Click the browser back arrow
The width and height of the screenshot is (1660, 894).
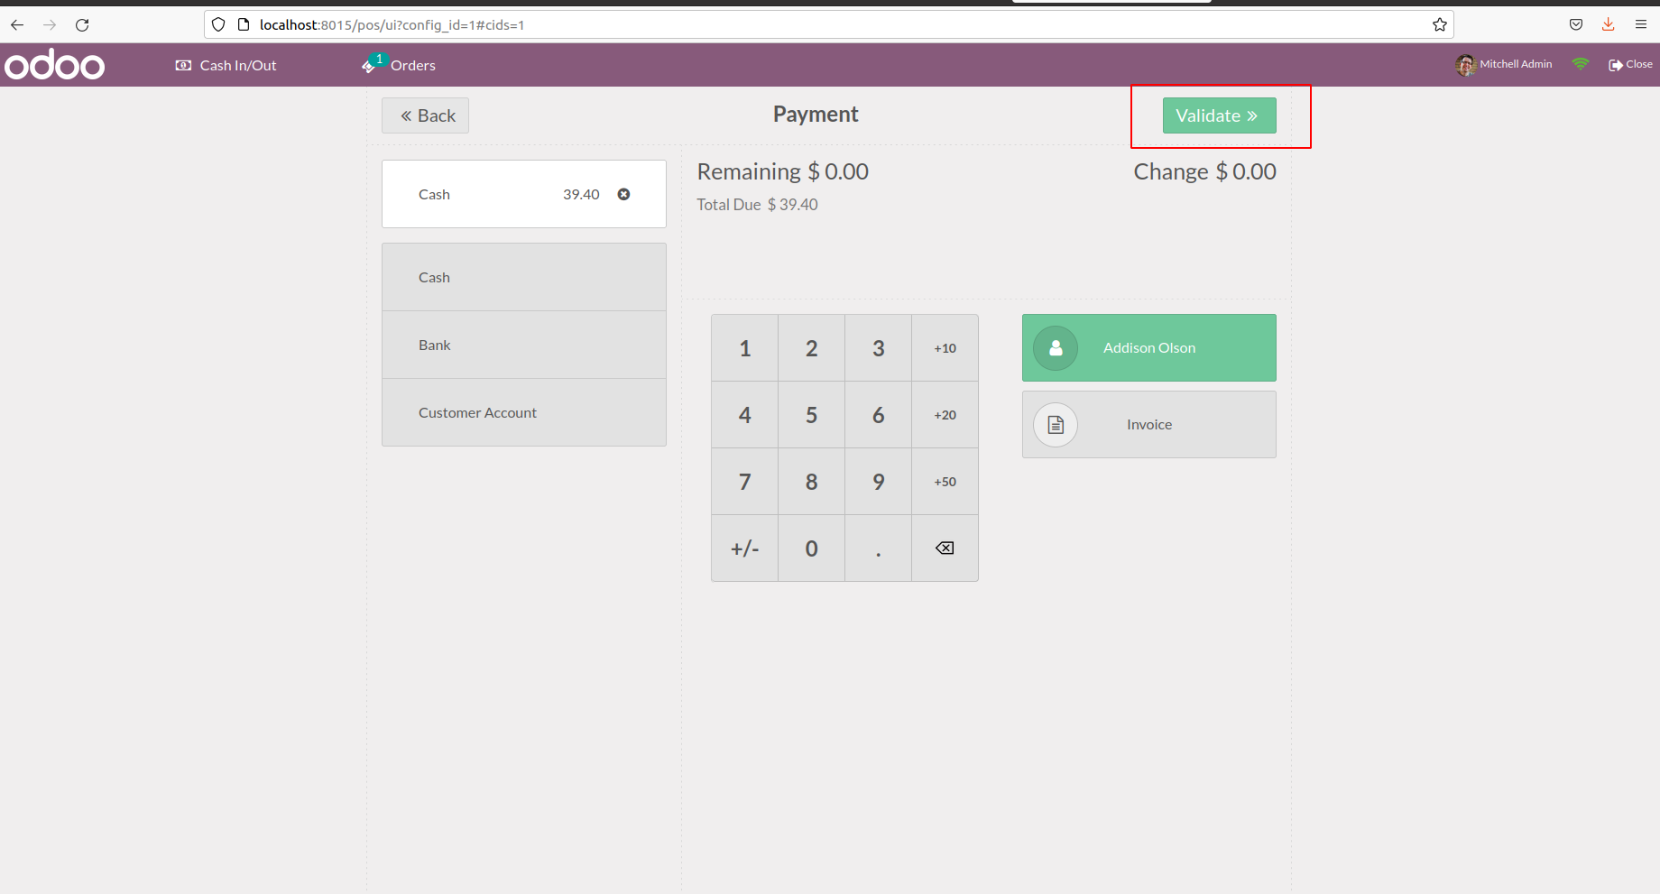tap(17, 24)
